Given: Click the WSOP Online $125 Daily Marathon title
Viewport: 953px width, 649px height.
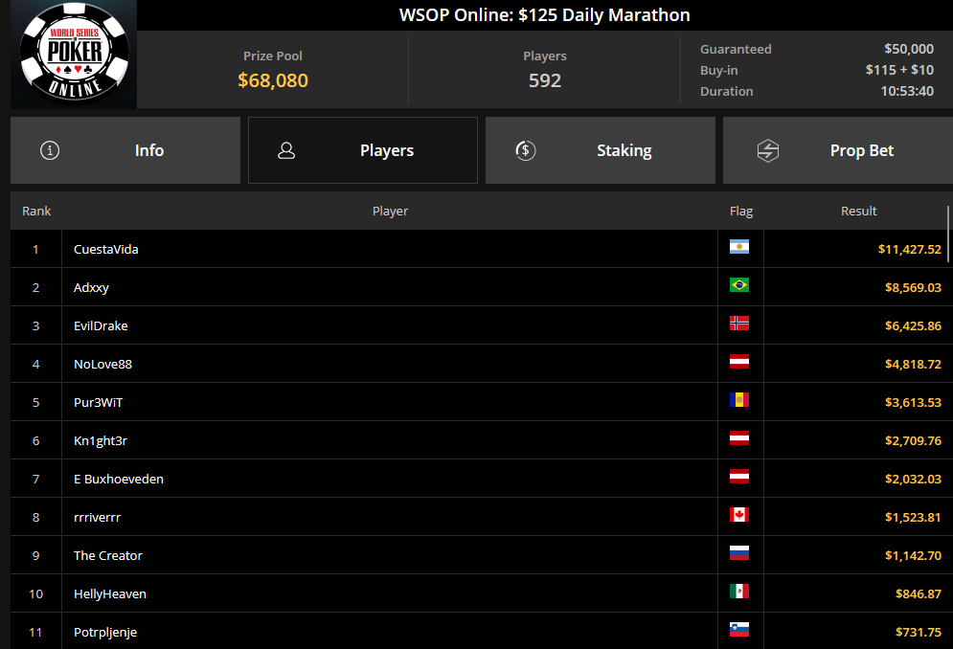Looking at the screenshot, I should tap(545, 14).
